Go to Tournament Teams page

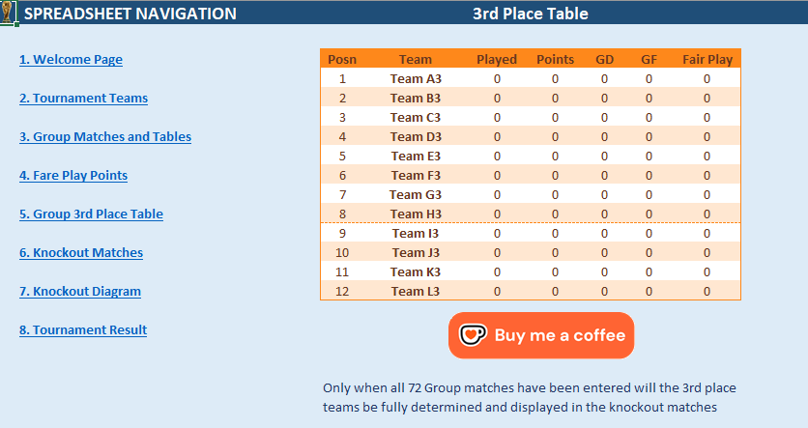tap(83, 98)
